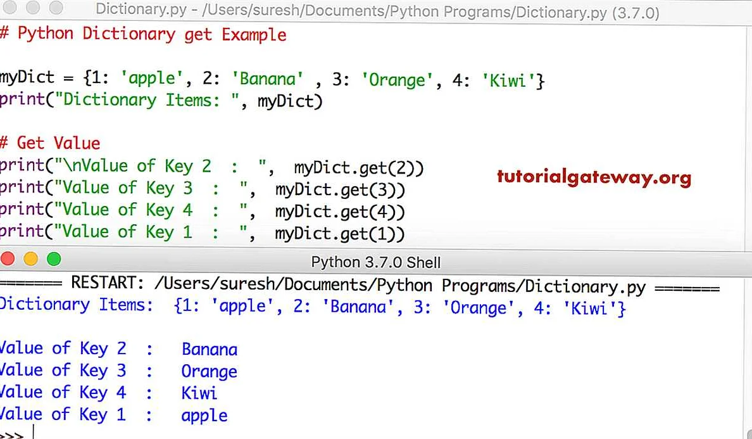Click the 'apple' output value in shell

coord(204,416)
